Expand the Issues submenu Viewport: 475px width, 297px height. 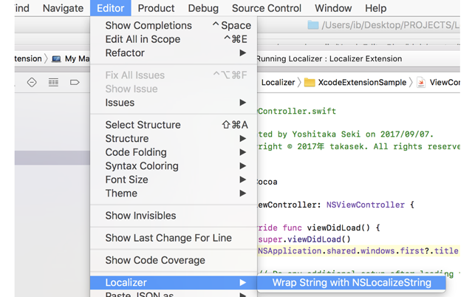174,103
